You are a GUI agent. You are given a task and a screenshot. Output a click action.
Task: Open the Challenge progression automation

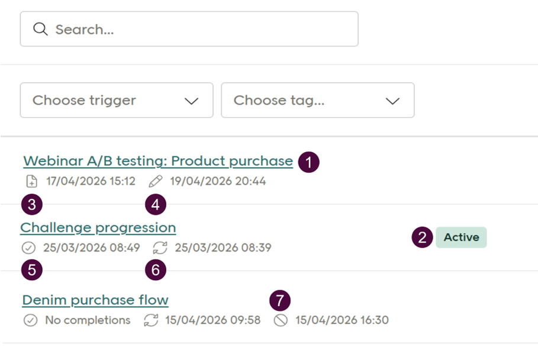(98, 228)
